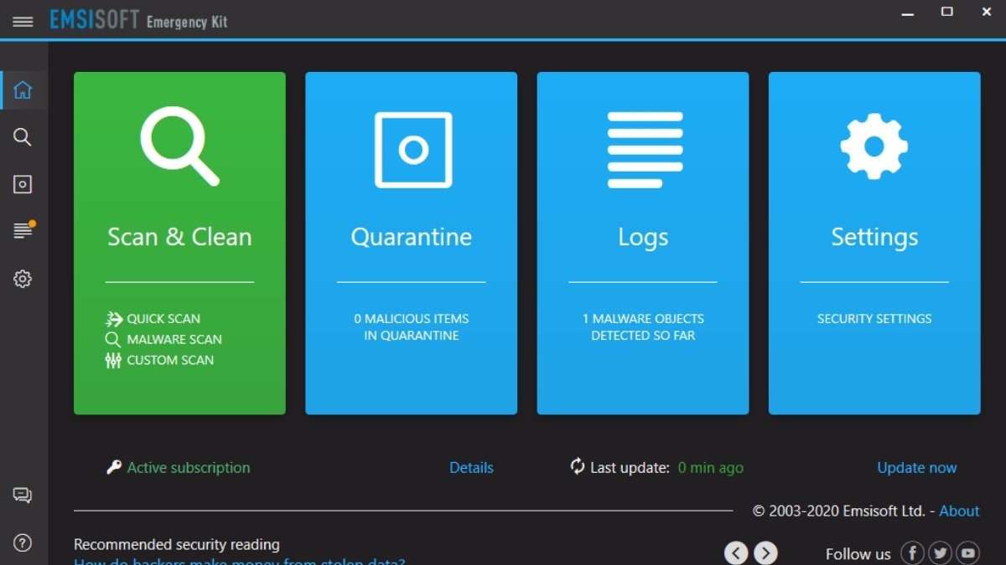Open the Settings tile title
The width and height of the screenshot is (1006, 565).
874,238
